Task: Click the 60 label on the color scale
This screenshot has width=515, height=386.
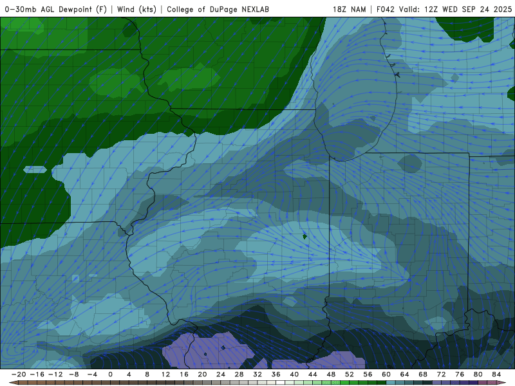Action: [x=386, y=374]
